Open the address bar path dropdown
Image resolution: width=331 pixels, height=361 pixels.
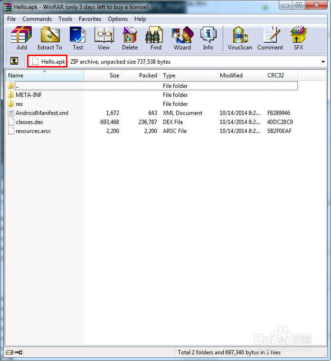tap(323, 62)
